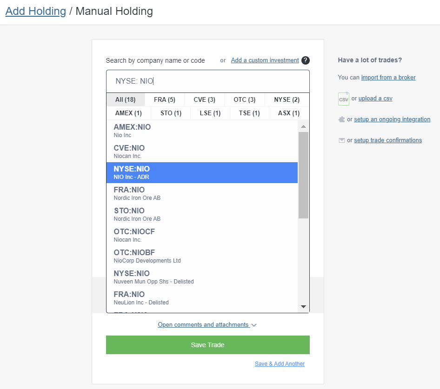The width and height of the screenshot is (440, 389).
Task: Click the CSV file icon
Action: [x=343, y=99]
